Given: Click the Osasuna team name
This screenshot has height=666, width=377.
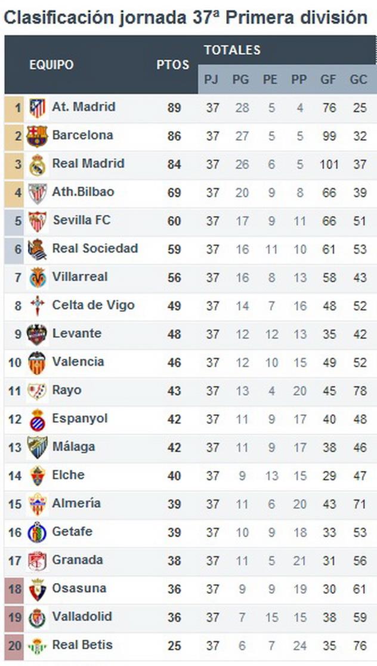Looking at the screenshot, I should click(x=79, y=588).
